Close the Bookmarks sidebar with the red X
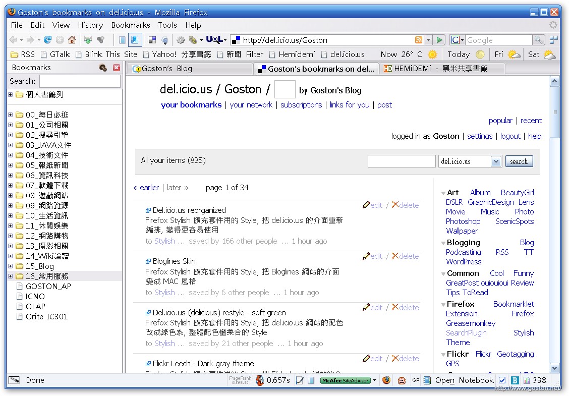The image size is (569, 396). [x=117, y=68]
